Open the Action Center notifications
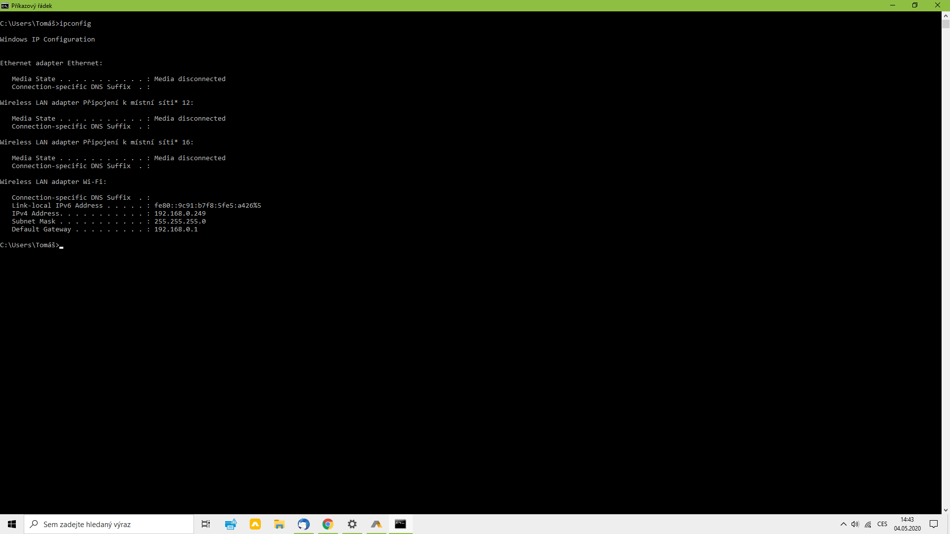Viewport: 950px width, 534px height. (x=934, y=524)
